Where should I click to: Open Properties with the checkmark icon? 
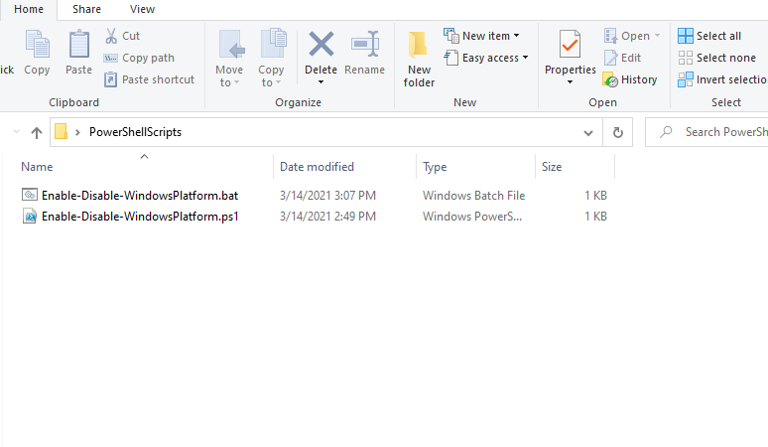tap(571, 44)
